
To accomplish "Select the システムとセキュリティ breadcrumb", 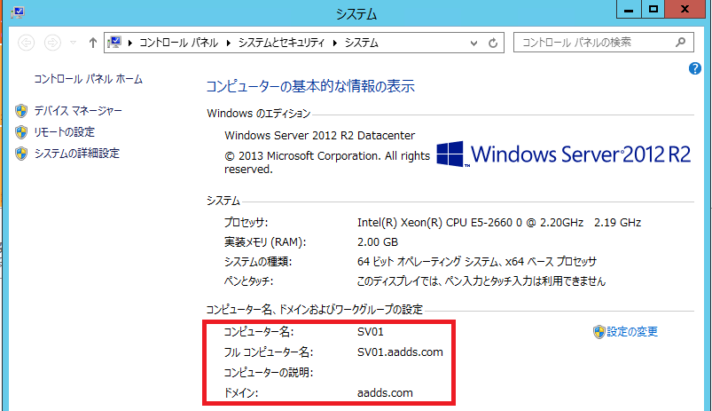I will [x=282, y=43].
